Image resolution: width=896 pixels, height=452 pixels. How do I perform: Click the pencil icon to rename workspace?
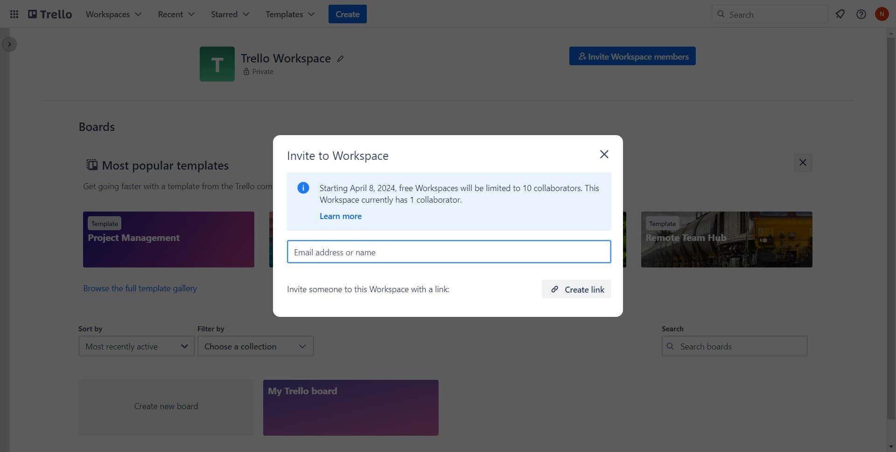tap(340, 59)
